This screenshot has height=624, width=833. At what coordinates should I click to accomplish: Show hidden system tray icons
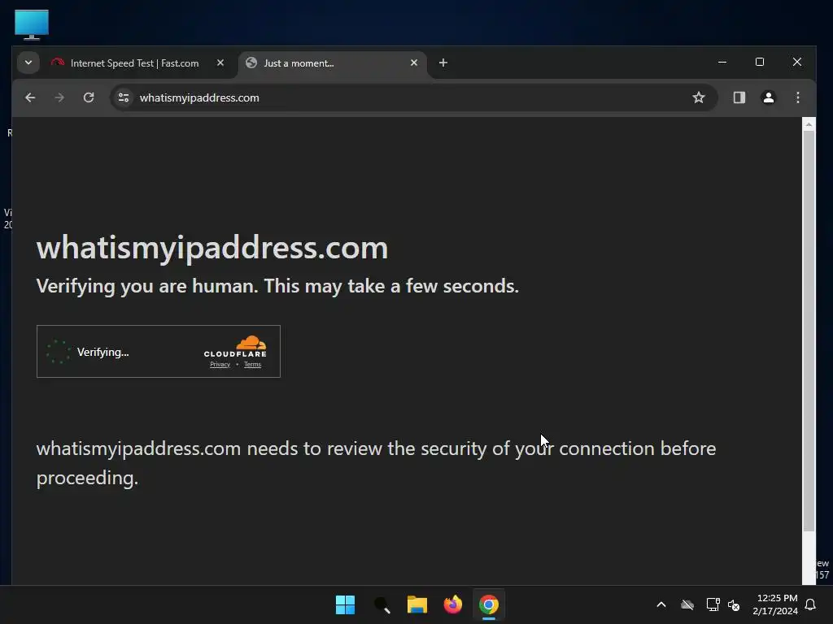(x=661, y=604)
